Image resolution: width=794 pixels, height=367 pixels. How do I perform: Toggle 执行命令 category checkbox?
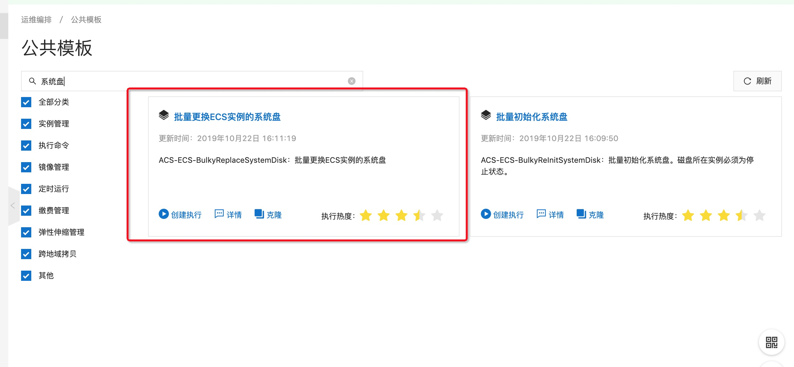26,146
